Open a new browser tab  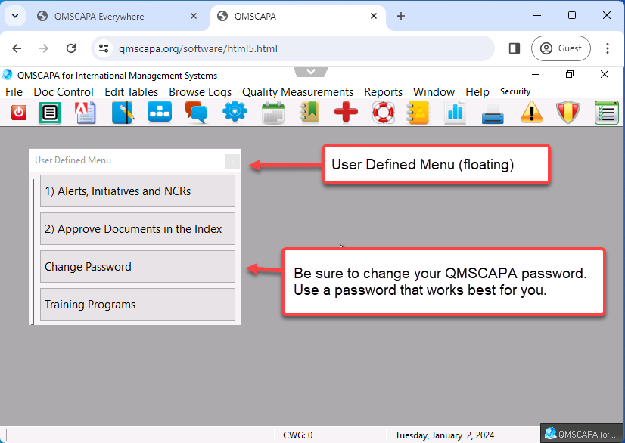[401, 16]
